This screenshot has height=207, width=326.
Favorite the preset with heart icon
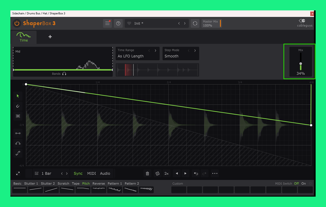129,23
